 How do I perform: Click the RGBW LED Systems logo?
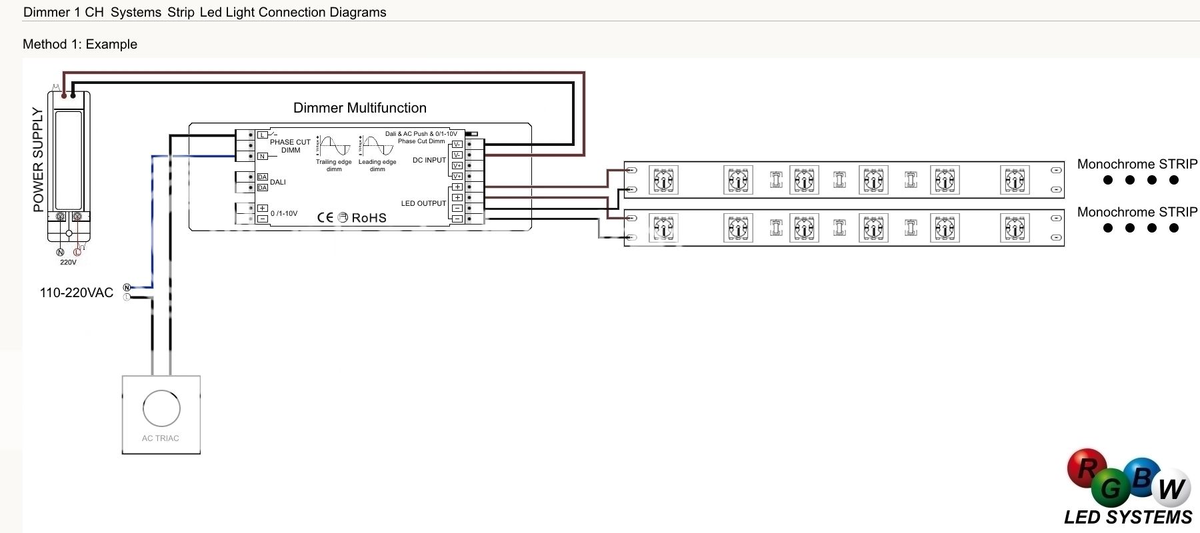(x=1129, y=486)
